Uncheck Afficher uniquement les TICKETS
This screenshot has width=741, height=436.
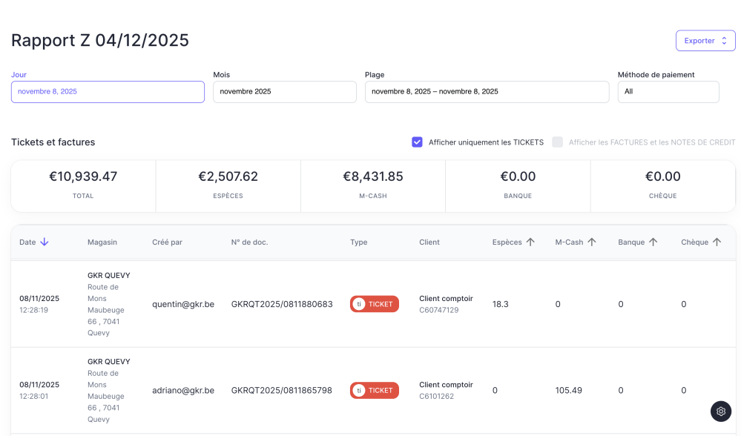coord(418,142)
